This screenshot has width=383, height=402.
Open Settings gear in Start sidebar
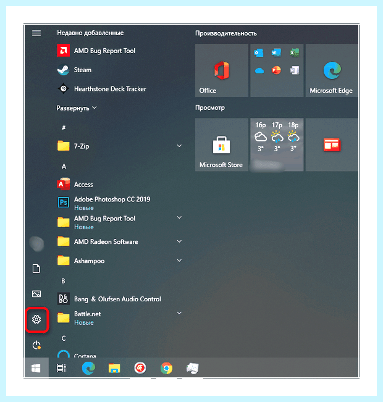(36, 319)
